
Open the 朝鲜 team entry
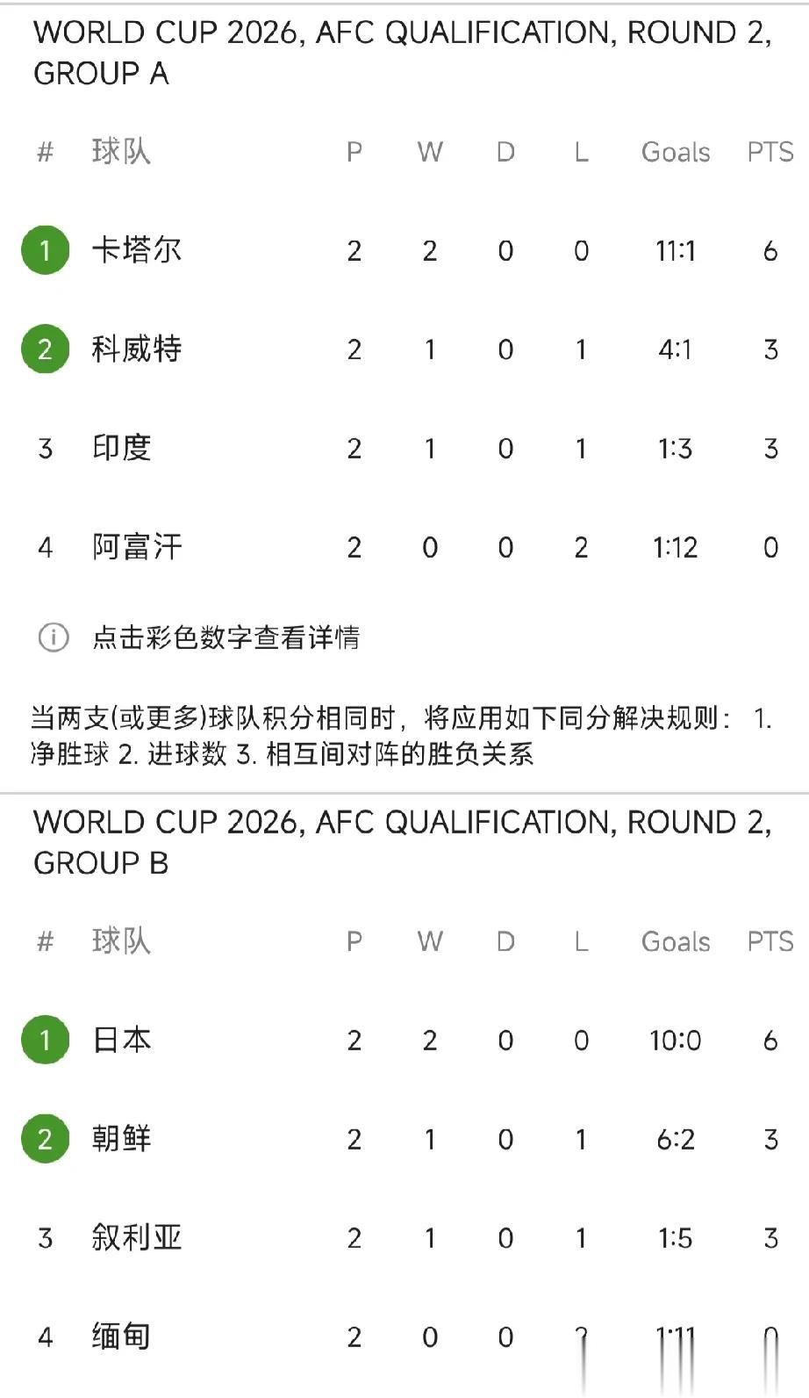(x=122, y=1139)
